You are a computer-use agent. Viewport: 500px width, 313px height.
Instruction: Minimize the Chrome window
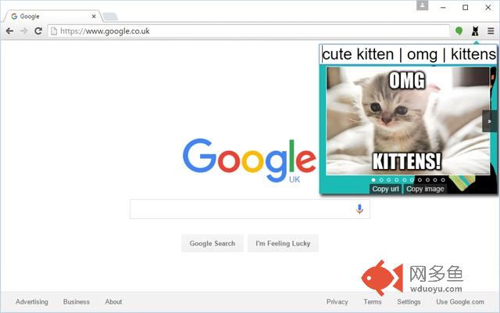(x=443, y=7)
